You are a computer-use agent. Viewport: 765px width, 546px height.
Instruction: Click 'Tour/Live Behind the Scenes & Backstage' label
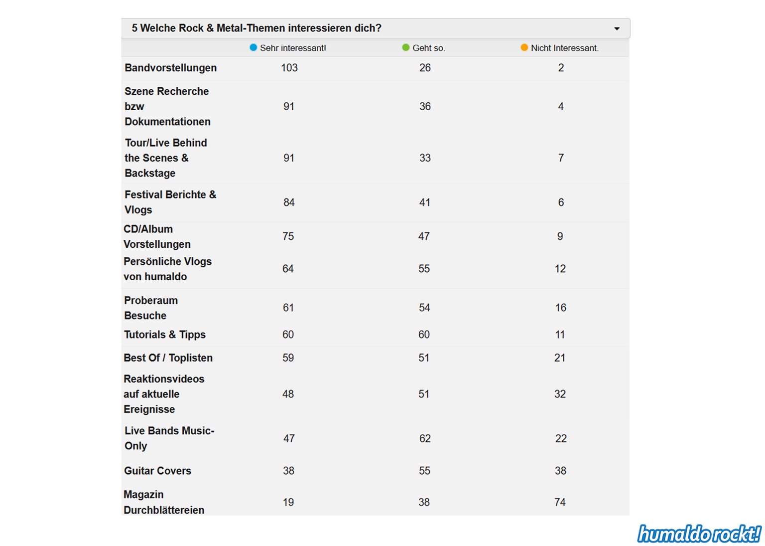point(165,158)
